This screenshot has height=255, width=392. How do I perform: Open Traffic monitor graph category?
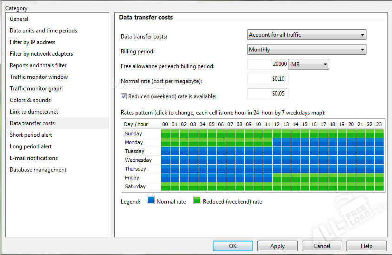tap(36, 89)
